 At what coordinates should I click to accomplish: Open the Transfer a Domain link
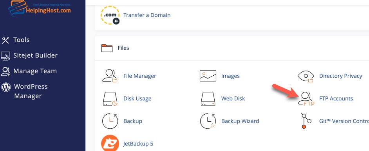coord(147,15)
